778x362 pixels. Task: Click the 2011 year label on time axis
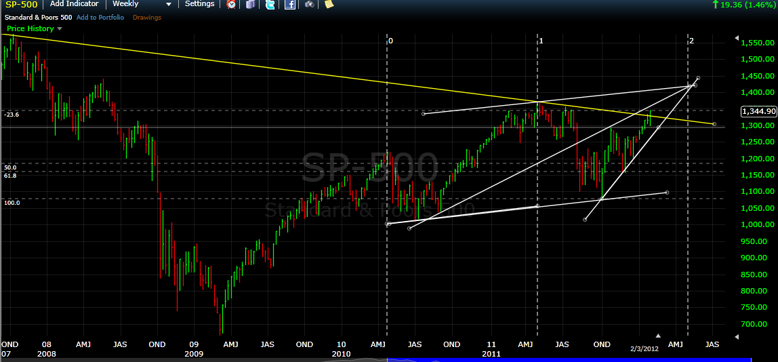click(491, 354)
